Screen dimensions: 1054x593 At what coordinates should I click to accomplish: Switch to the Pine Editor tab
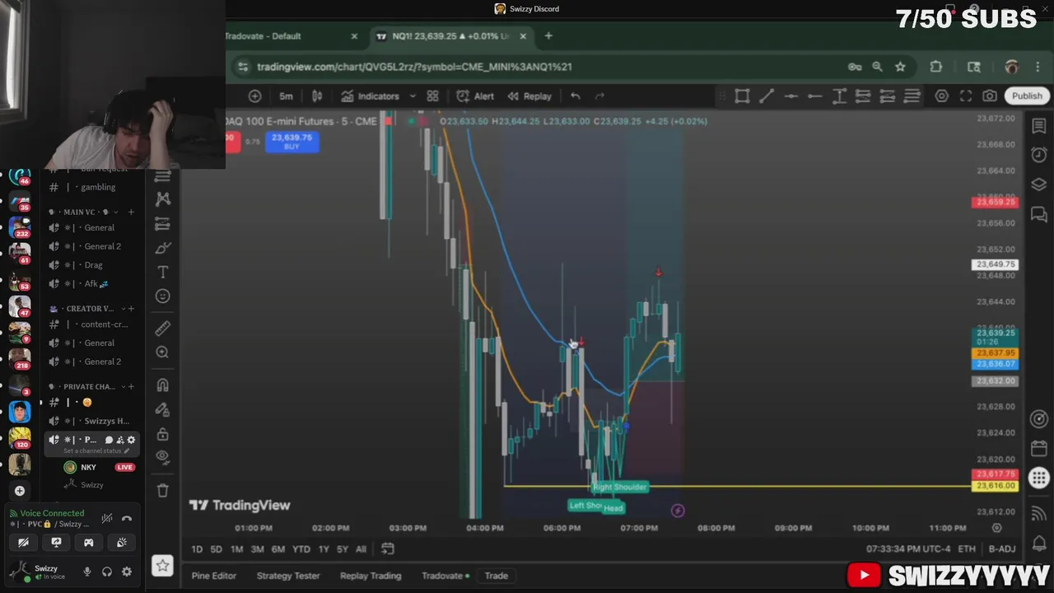[214, 576]
